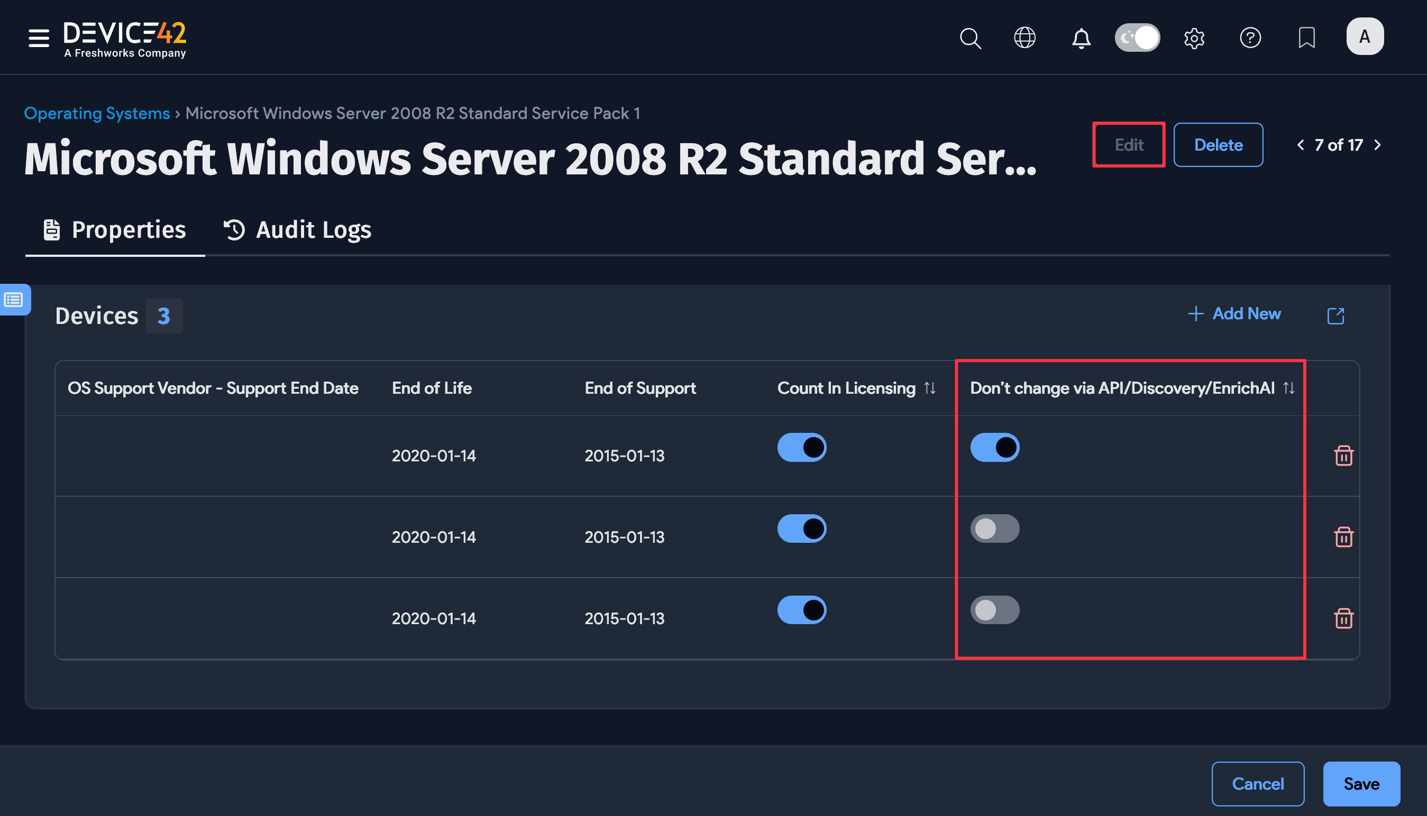This screenshot has width=1427, height=816.
Task: Click the bookmark icon in header
Action: (1306, 38)
